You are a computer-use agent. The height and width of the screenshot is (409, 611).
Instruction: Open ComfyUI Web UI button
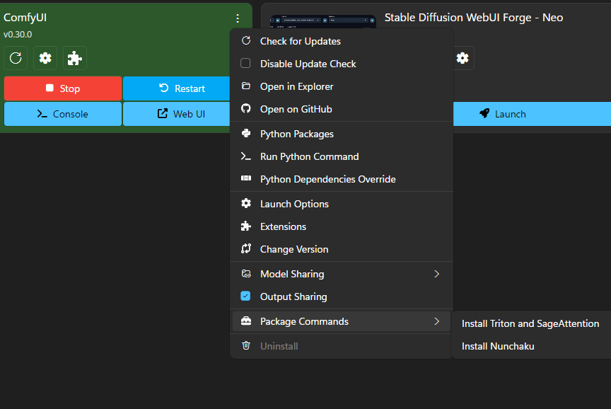(x=177, y=114)
